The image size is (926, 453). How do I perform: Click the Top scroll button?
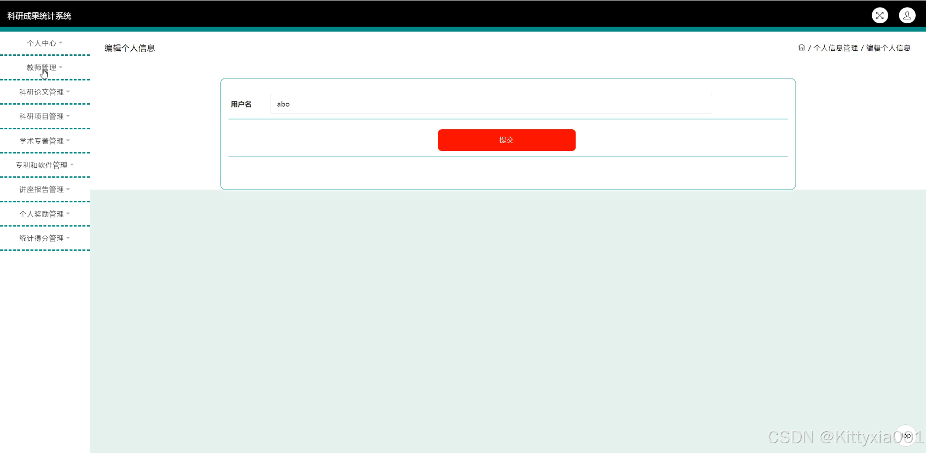pyautogui.click(x=905, y=435)
